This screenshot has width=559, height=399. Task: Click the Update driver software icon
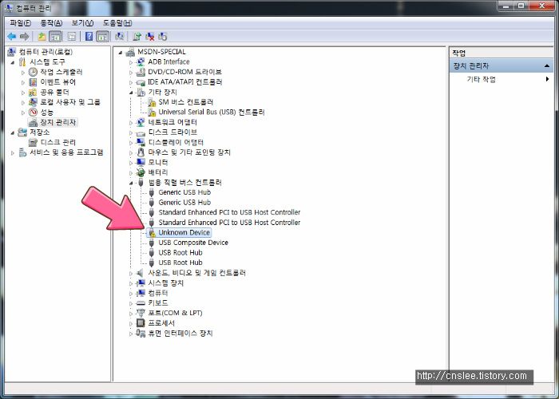137,37
